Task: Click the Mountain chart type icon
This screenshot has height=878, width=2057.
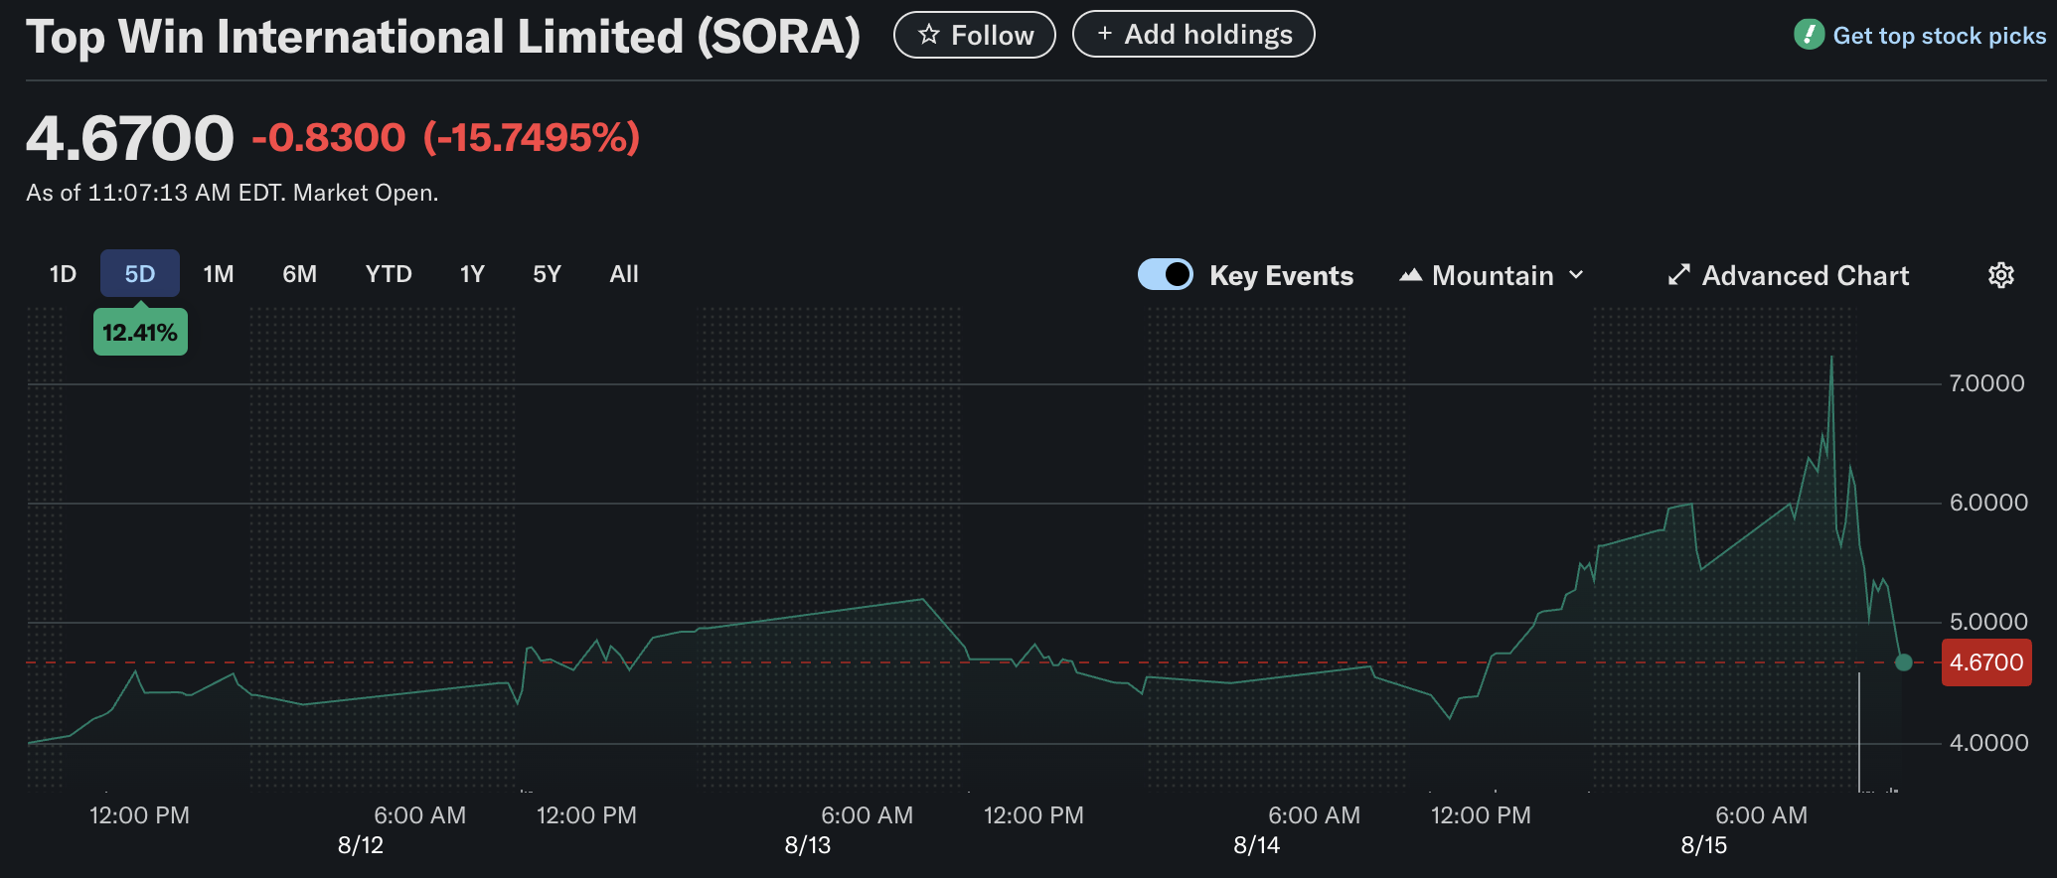Action: 1410,275
